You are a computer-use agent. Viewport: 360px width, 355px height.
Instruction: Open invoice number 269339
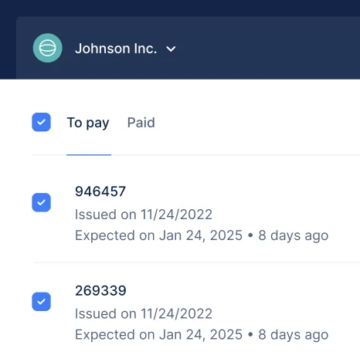pos(100,291)
